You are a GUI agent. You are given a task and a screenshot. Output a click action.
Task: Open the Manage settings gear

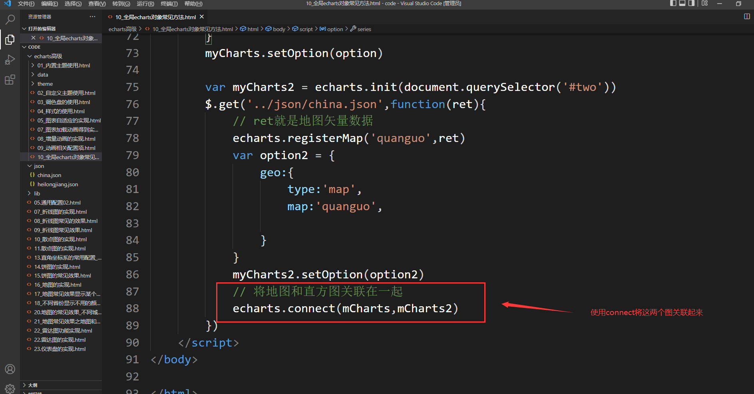(x=10, y=388)
